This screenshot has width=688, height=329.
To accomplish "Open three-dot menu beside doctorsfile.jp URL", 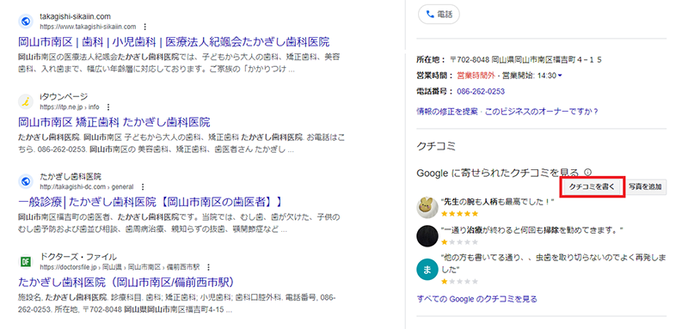I will (x=209, y=267).
